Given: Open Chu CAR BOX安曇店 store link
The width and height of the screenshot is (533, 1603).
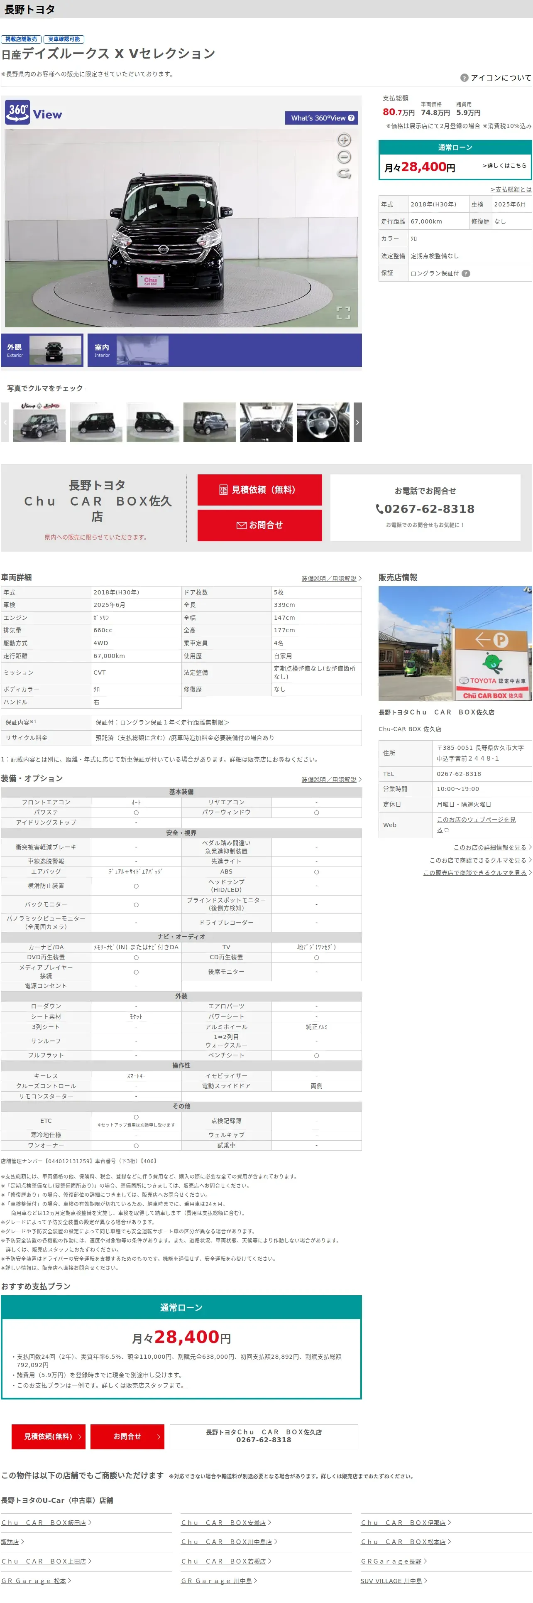Looking at the screenshot, I should [226, 1522].
